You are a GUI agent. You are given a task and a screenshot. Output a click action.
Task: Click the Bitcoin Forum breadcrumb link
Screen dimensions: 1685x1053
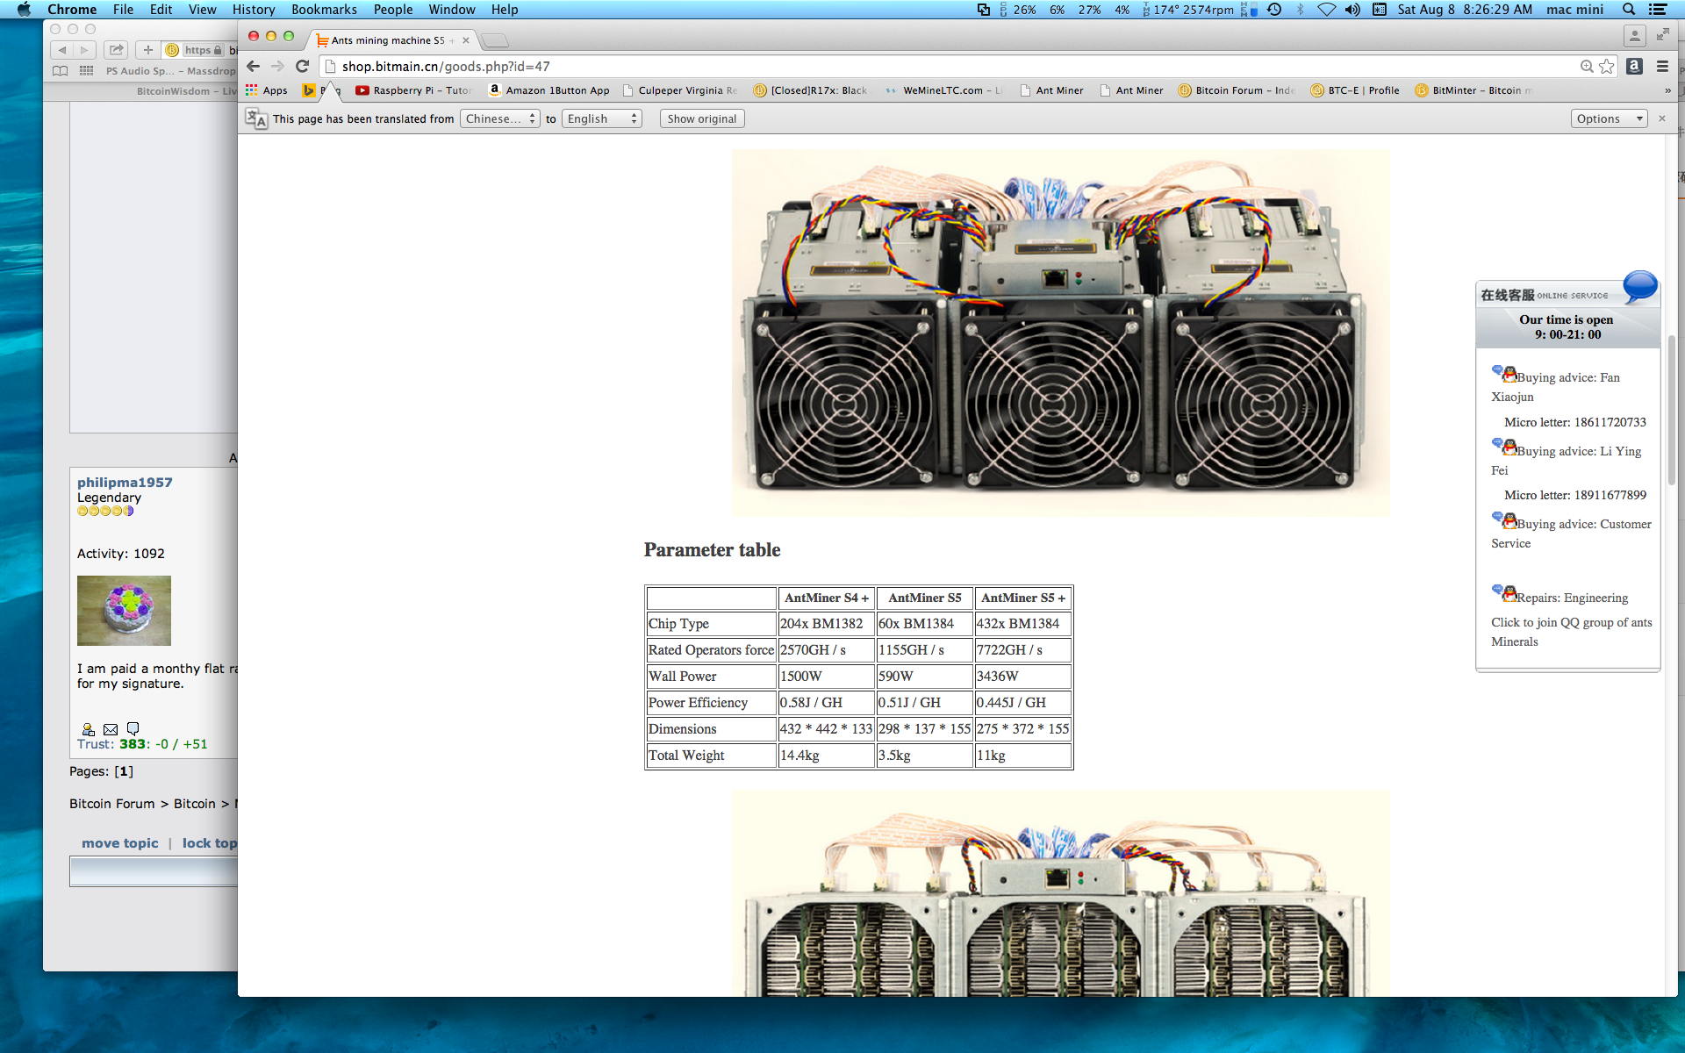(x=111, y=804)
